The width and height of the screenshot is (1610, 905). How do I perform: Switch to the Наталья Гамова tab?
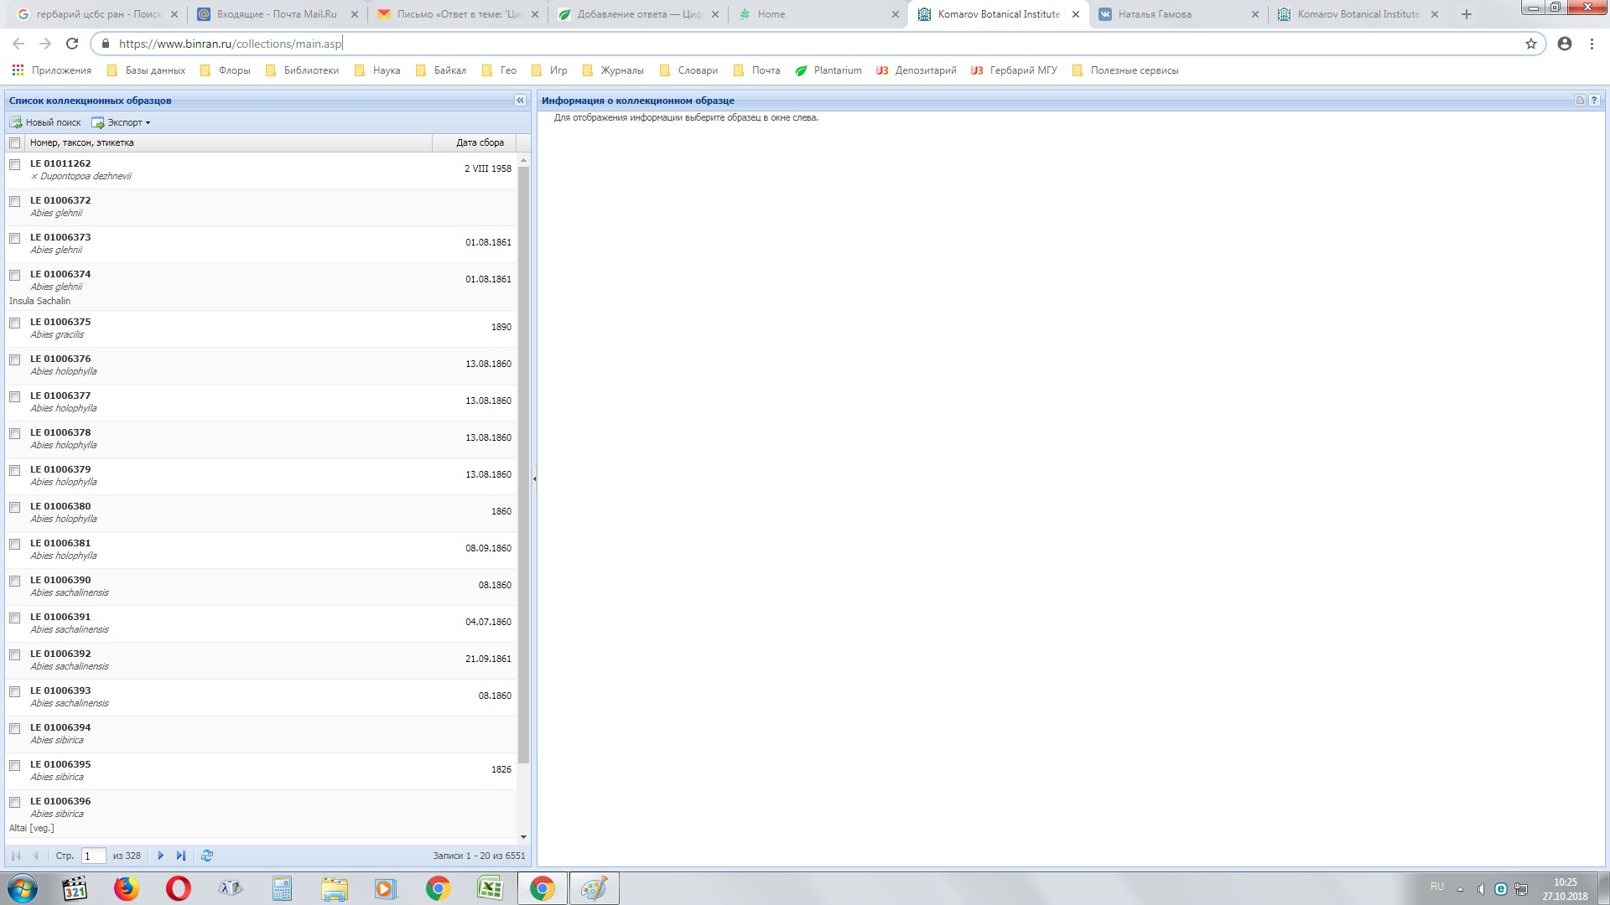(1154, 14)
